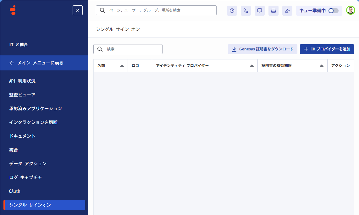Open the chat message icon
This screenshot has height=215, width=359.
(260, 11)
